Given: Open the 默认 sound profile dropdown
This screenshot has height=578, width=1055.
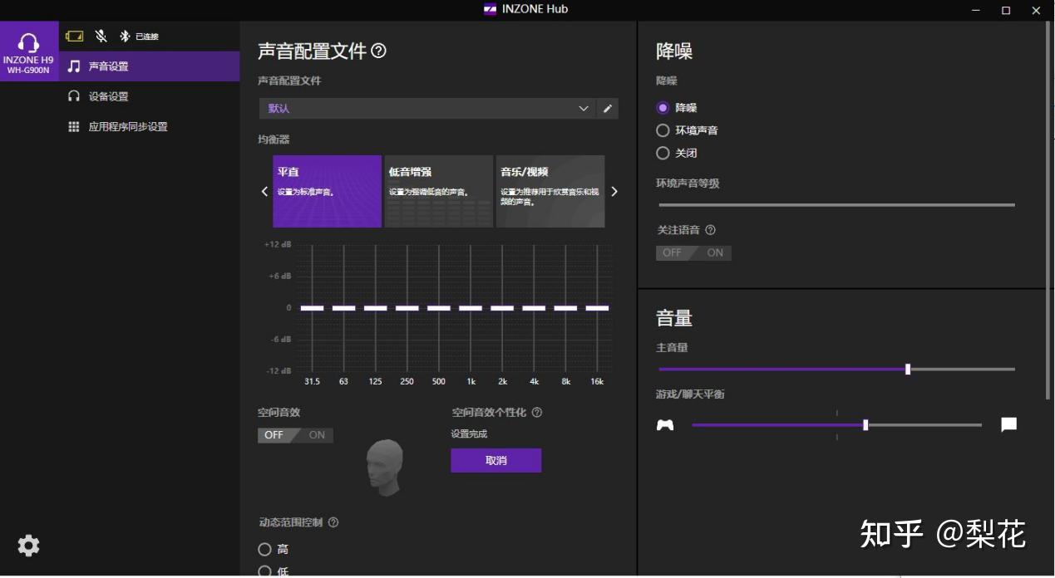Looking at the screenshot, I should coord(426,108).
